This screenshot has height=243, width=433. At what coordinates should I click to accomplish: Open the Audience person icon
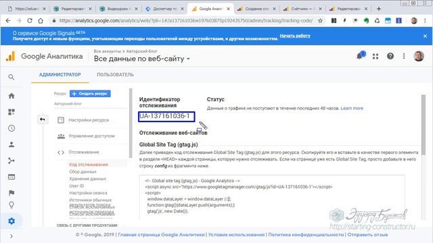click(12, 144)
